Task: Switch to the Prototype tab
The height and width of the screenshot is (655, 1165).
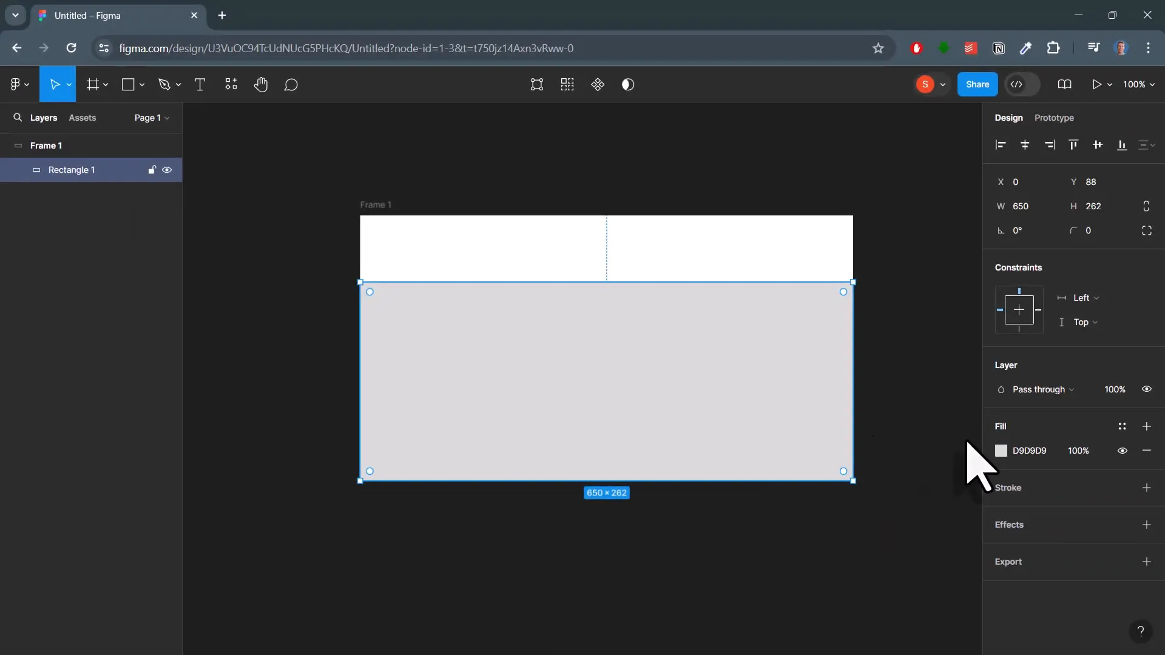Action: [1055, 118]
